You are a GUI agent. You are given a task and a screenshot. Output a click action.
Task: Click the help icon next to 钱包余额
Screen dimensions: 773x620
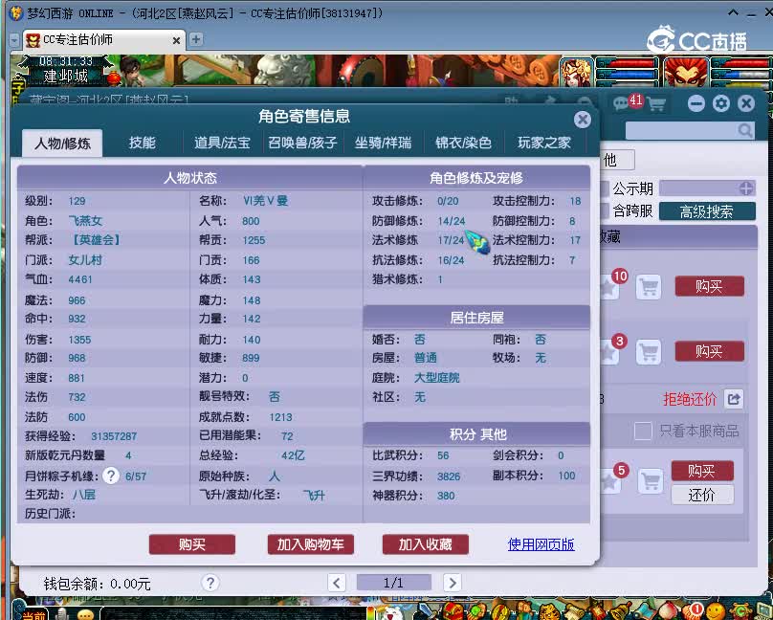click(x=210, y=583)
